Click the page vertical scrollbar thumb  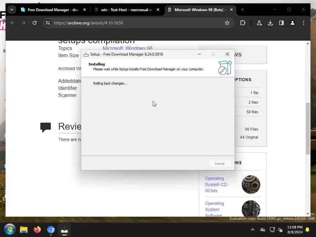308,129
